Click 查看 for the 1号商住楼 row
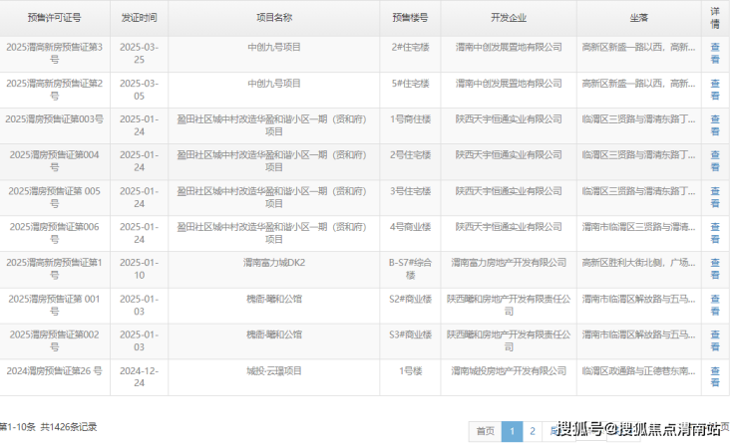This screenshot has width=738, height=445. pyautogui.click(x=714, y=125)
